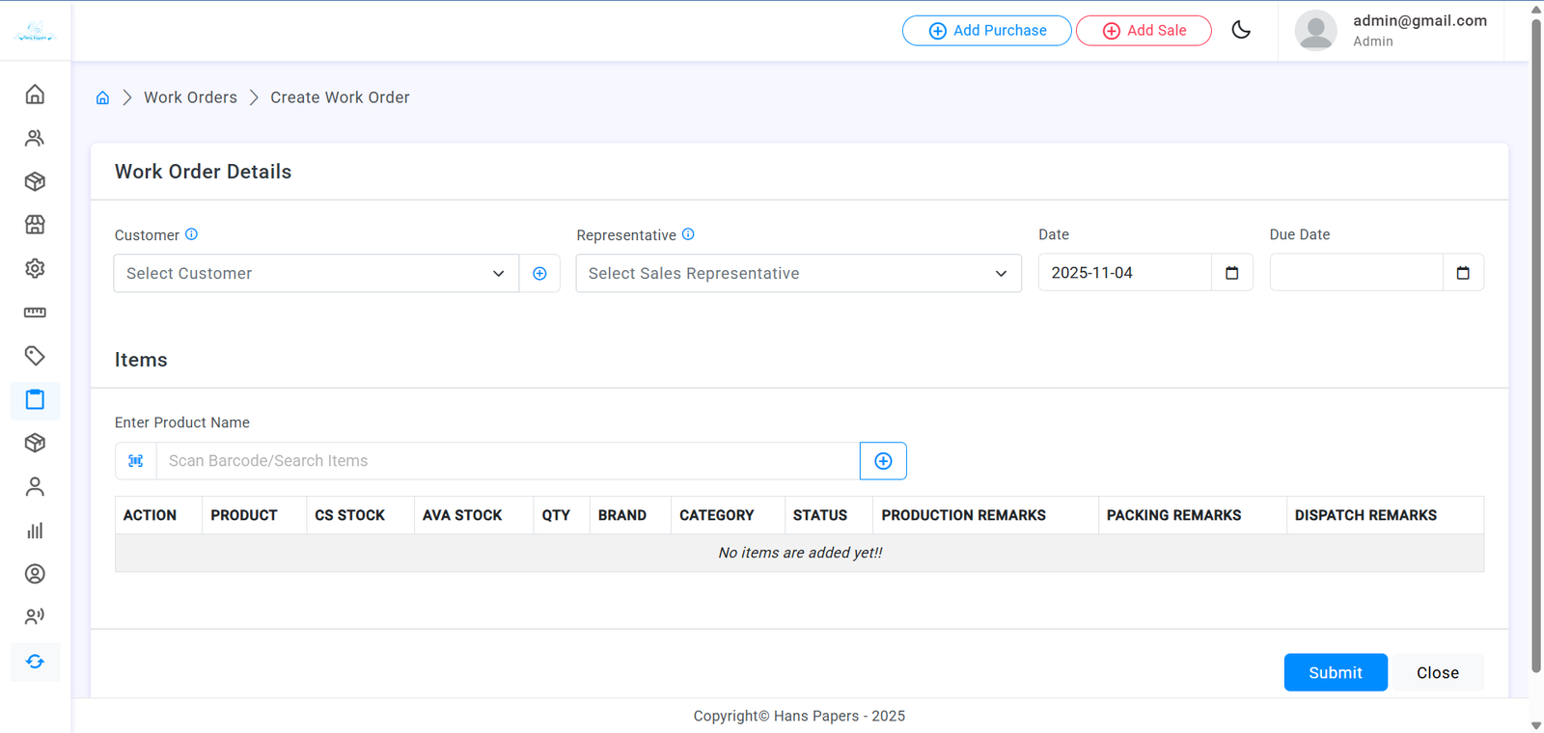Click the Customer info icon

tap(191, 234)
